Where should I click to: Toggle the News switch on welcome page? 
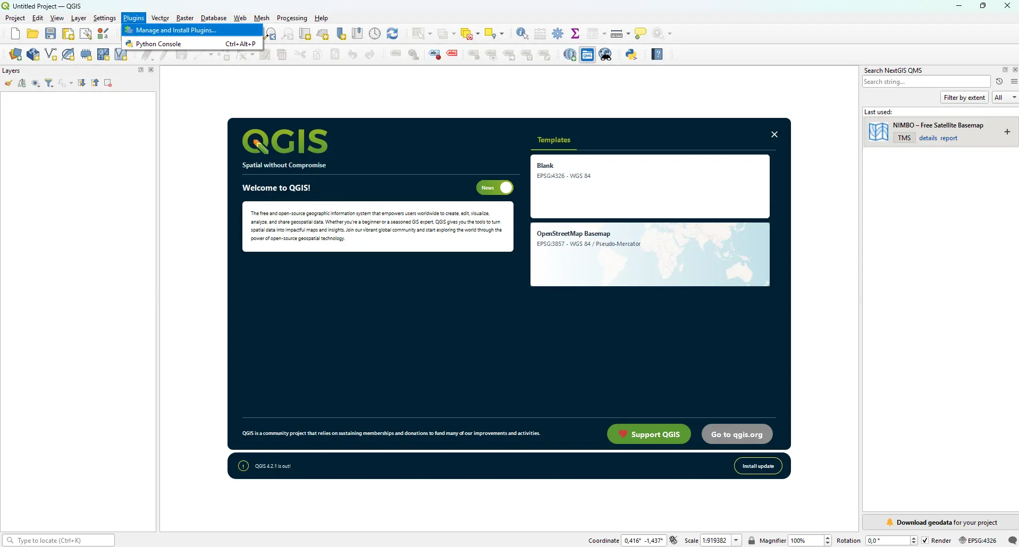click(x=495, y=187)
